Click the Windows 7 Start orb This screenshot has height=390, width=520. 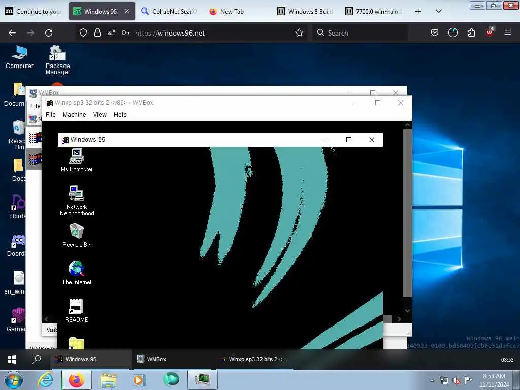14,380
